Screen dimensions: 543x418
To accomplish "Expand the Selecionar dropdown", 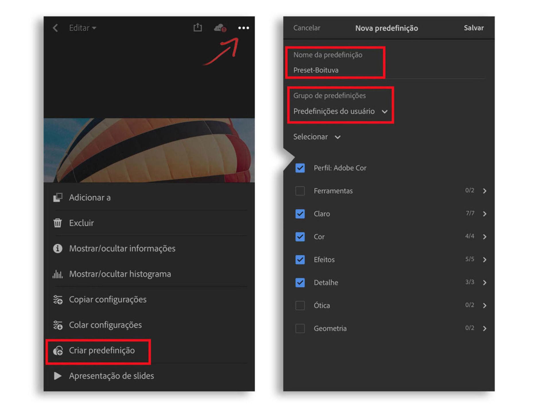I will (x=317, y=137).
